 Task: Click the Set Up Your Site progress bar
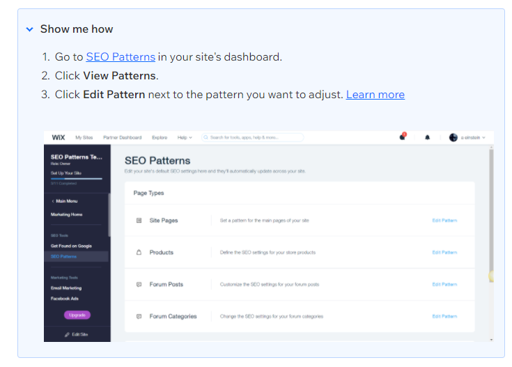pyautogui.click(x=77, y=178)
